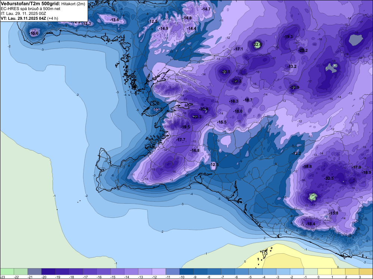Click the -14.4 temperature label
373x279 pixels.
[x=192, y=29]
